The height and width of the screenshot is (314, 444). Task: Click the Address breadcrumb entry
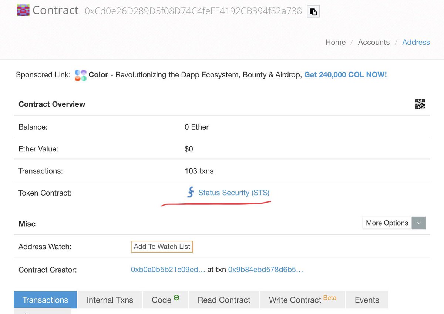click(416, 42)
